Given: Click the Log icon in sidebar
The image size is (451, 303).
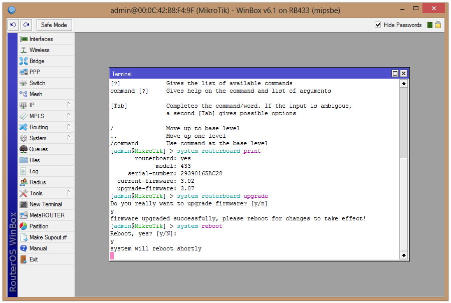Looking at the screenshot, I should (x=24, y=171).
